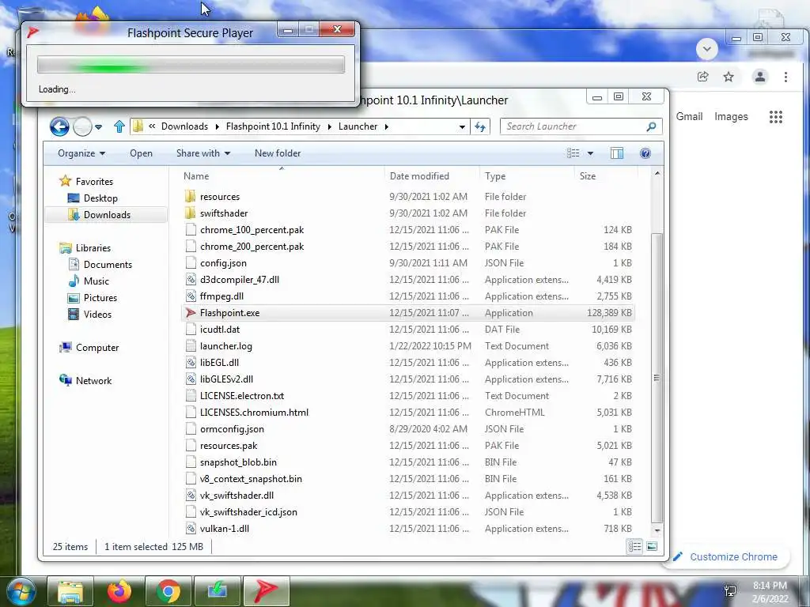
Task: Open Chrome profile avatar icon
Action: [760, 77]
